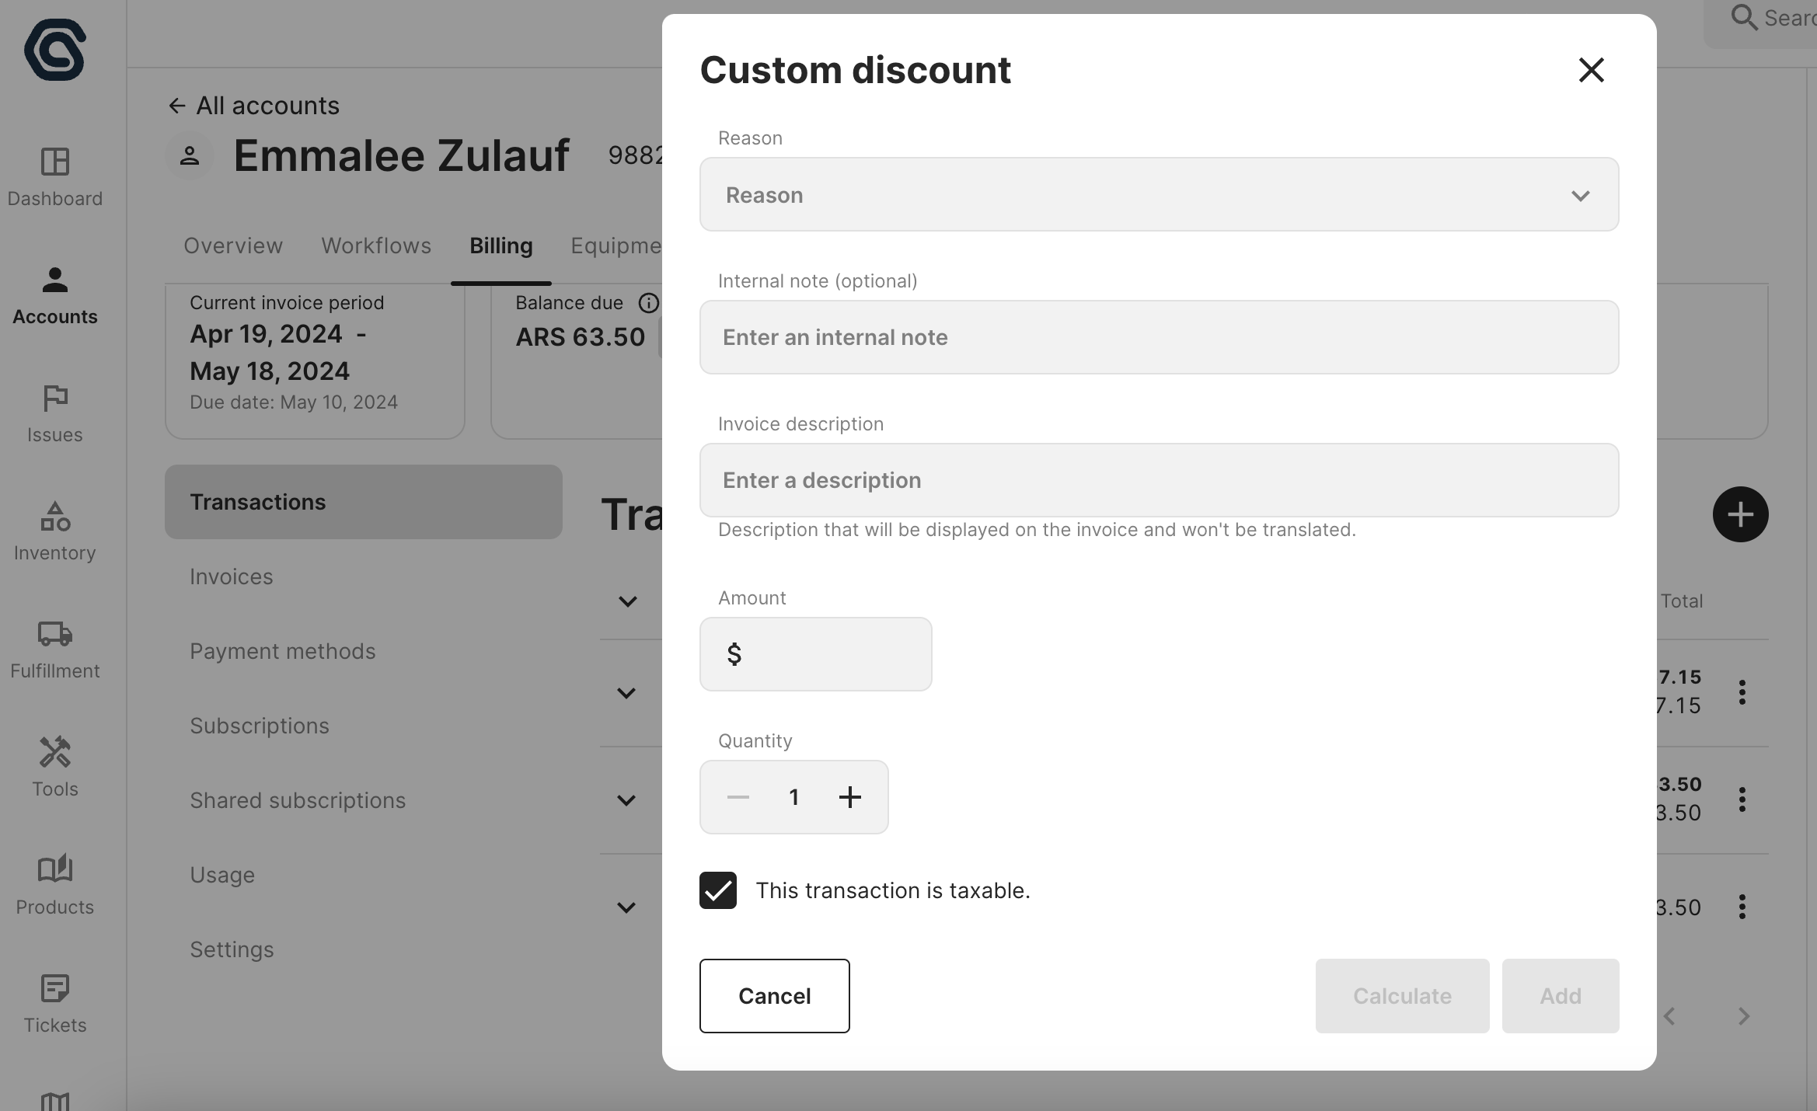Open Tools icon in sidebar
This screenshot has width=1817, height=1111.
tap(54, 752)
